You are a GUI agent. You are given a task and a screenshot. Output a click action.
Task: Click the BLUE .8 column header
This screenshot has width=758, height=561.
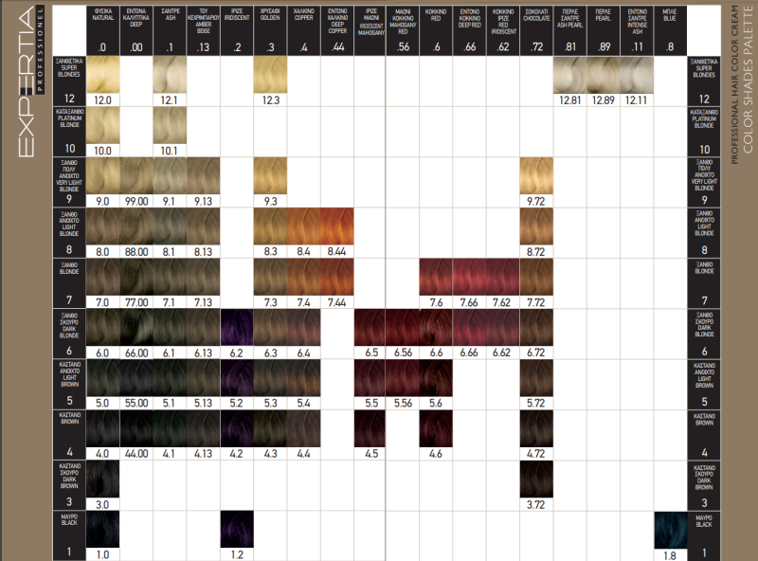(x=670, y=30)
